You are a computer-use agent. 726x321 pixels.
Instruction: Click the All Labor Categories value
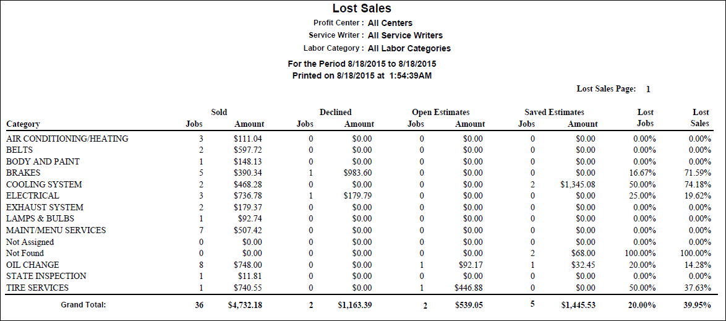point(409,48)
